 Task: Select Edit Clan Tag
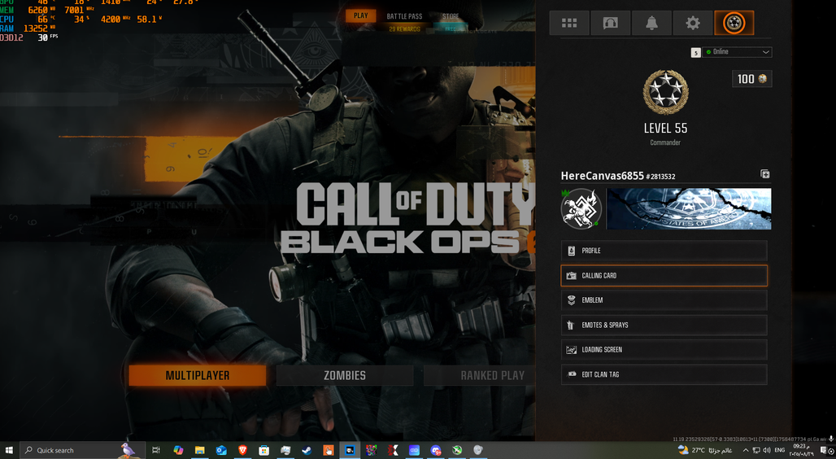coord(664,374)
